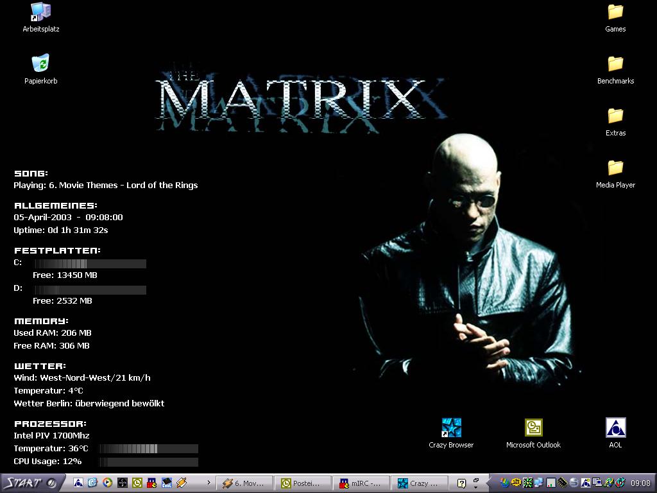Click the CPU temperature bar
Viewport: 657px width, 493px height.
pyautogui.click(x=149, y=449)
